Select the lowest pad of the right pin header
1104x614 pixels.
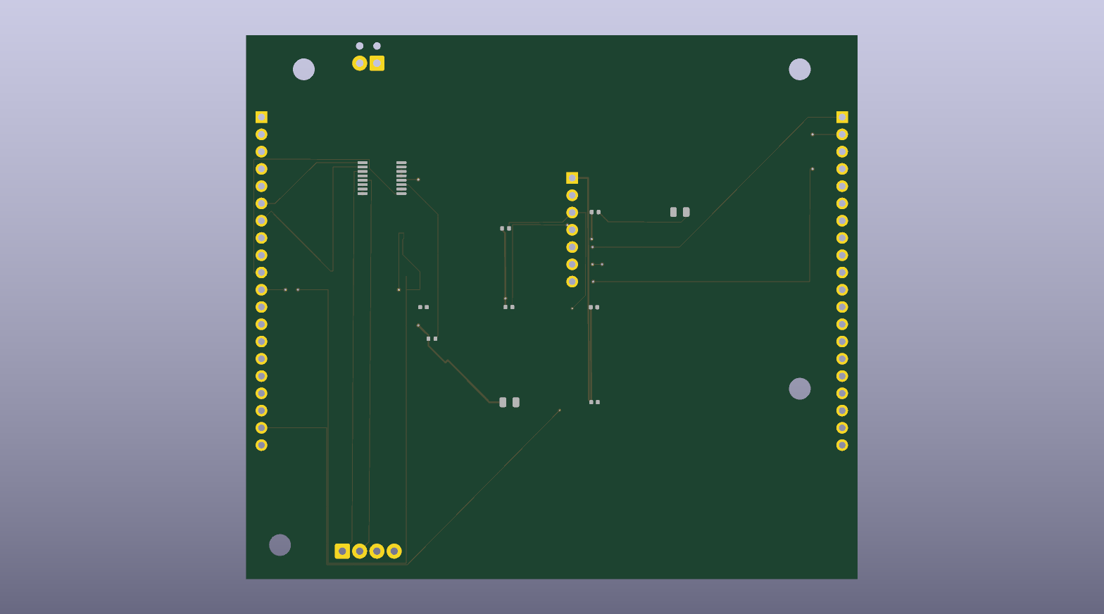coord(842,445)
